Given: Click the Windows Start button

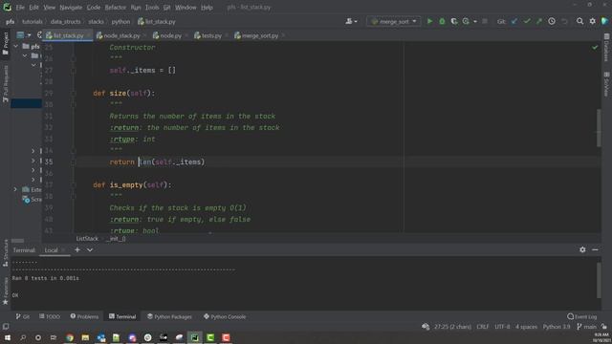Looking at the screenshot, I should pyautogui.click(x=8, y=337).
